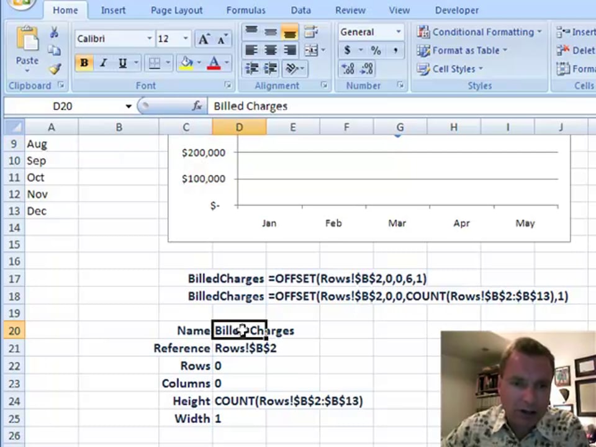596x447 pixels.
Task: Toggle Bottom Align button
Action: pyautogui.click(x=290, y=32)
